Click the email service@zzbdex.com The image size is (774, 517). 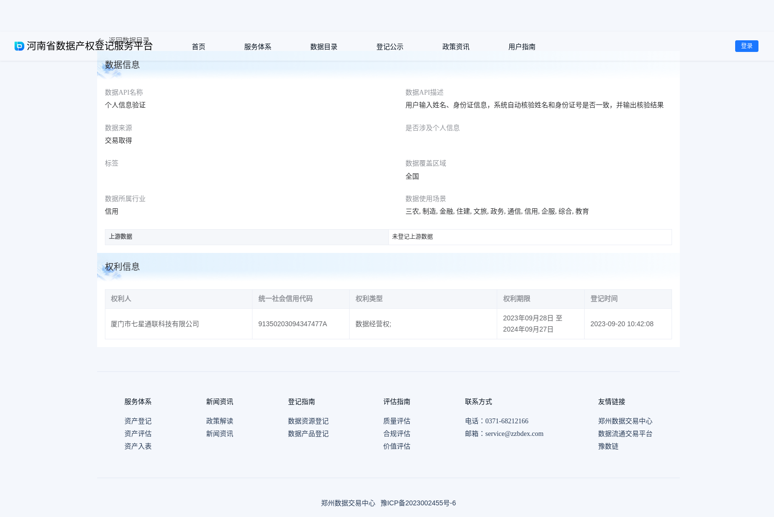[x=514, y=434]
